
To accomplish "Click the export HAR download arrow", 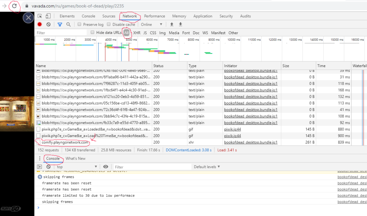I will 181,25.
